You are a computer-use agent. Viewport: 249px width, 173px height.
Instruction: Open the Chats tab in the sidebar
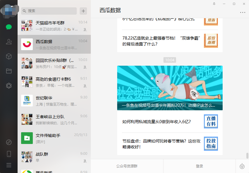(9, 27)
